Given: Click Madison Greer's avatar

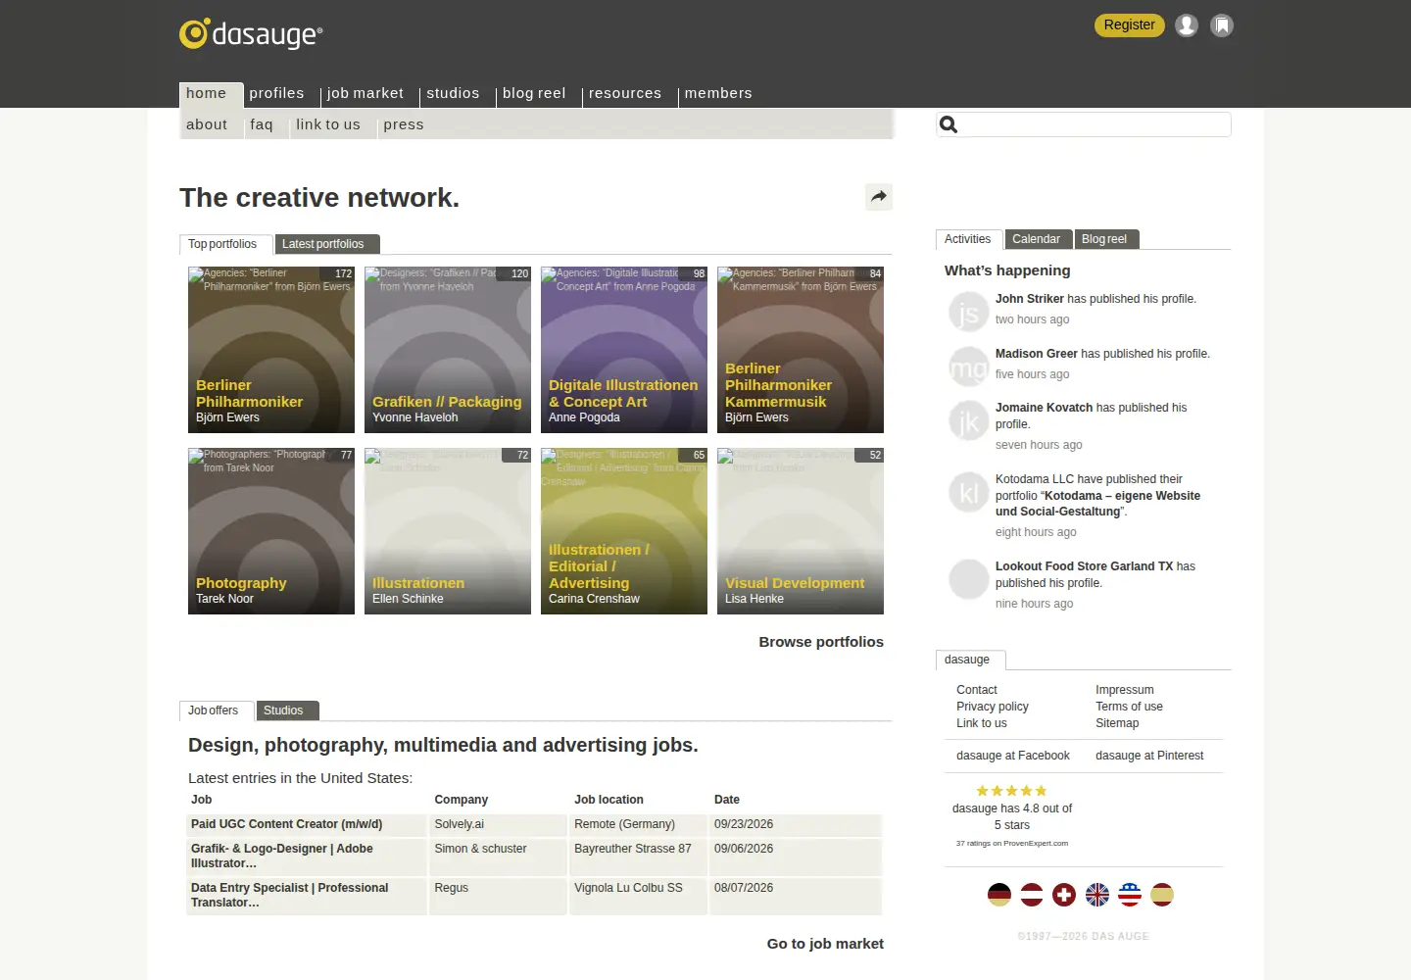Looking at the screenshot, I should coord(969,367).
